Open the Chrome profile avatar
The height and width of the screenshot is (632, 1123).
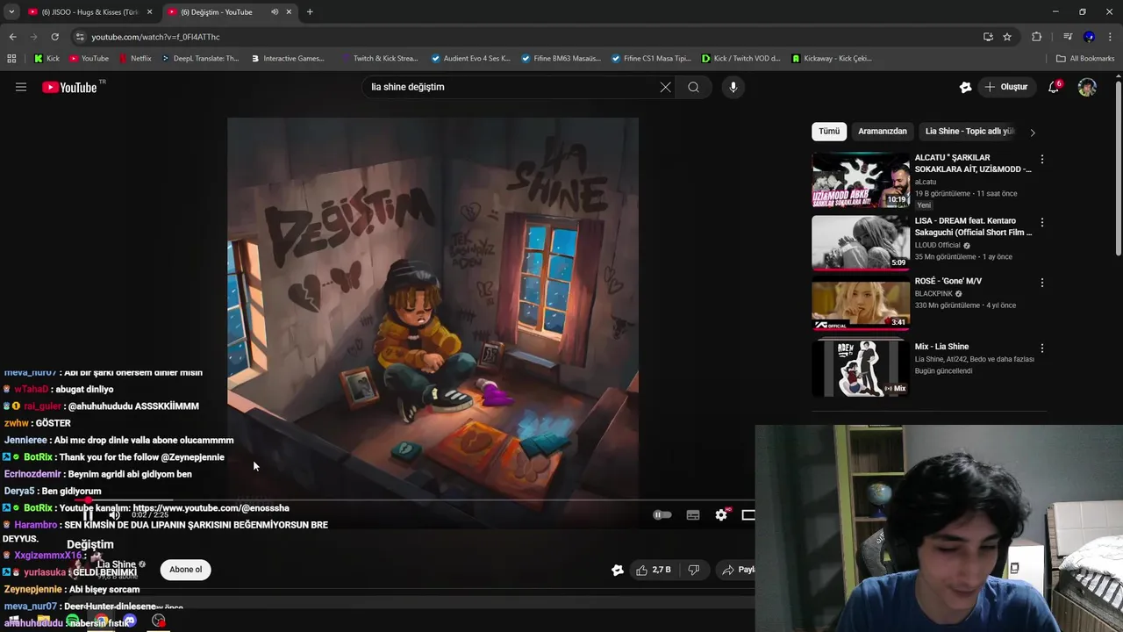(1089, 37)
